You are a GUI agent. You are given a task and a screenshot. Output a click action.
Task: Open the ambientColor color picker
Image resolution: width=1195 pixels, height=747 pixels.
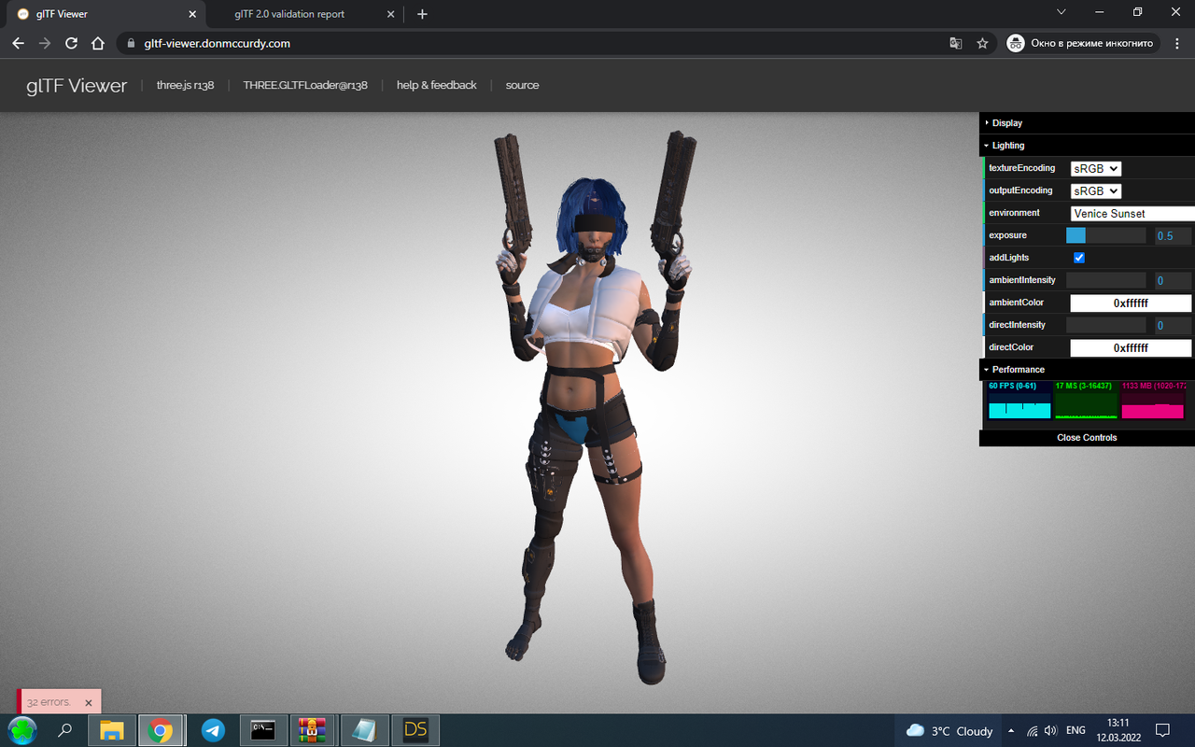(1131, 303)
